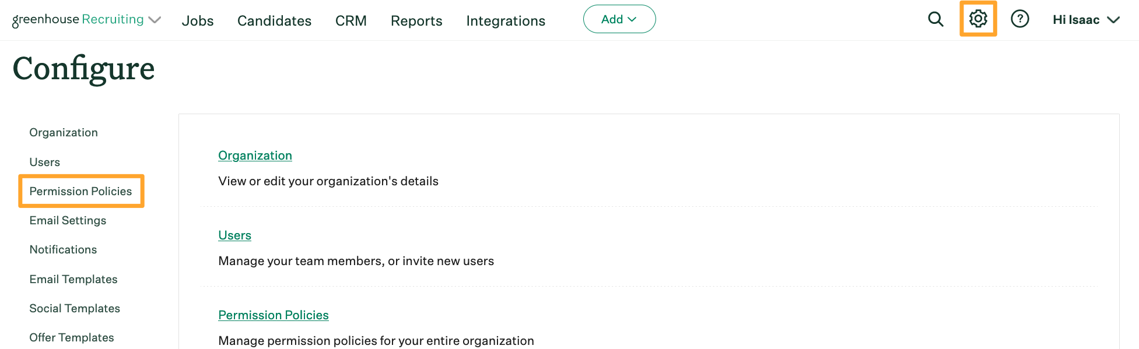1139x349 pixels.
Task: Choose Email Settings in the sidebar
Action: [68, 220]
